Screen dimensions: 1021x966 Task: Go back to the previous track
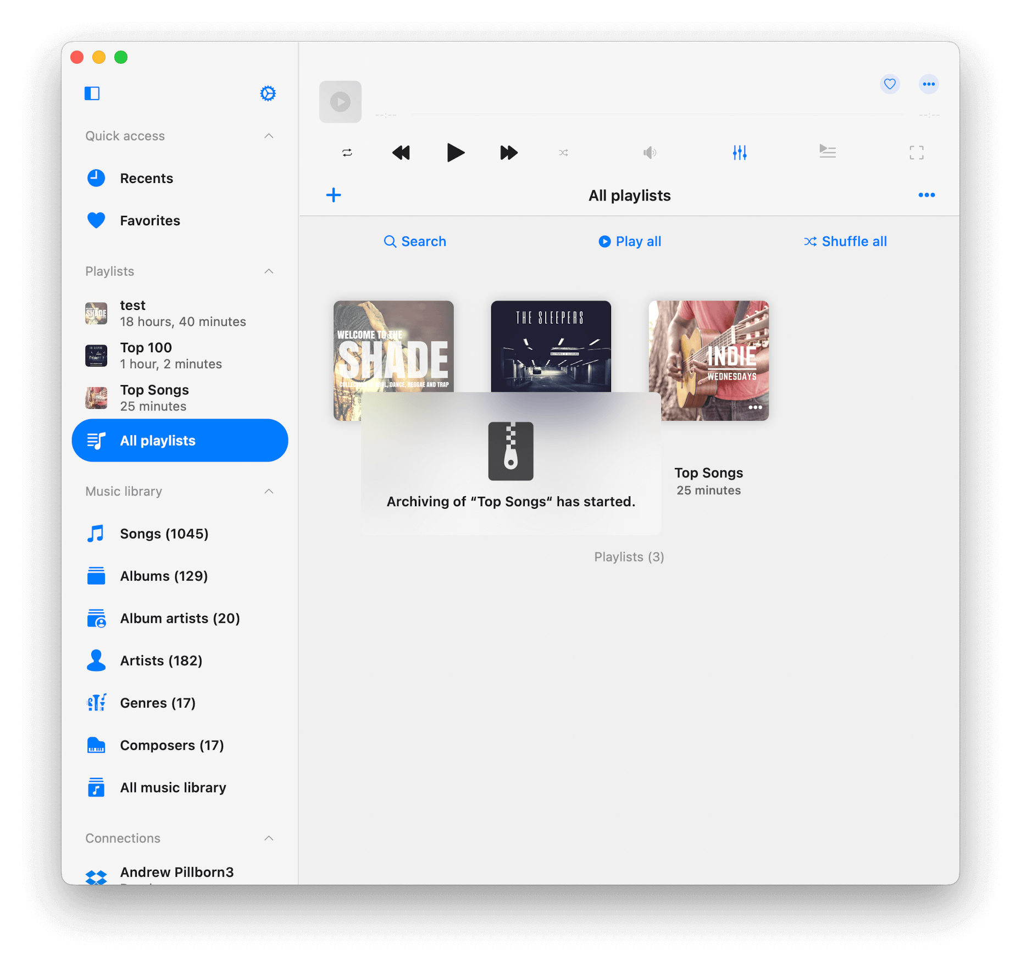coord(401,152)
